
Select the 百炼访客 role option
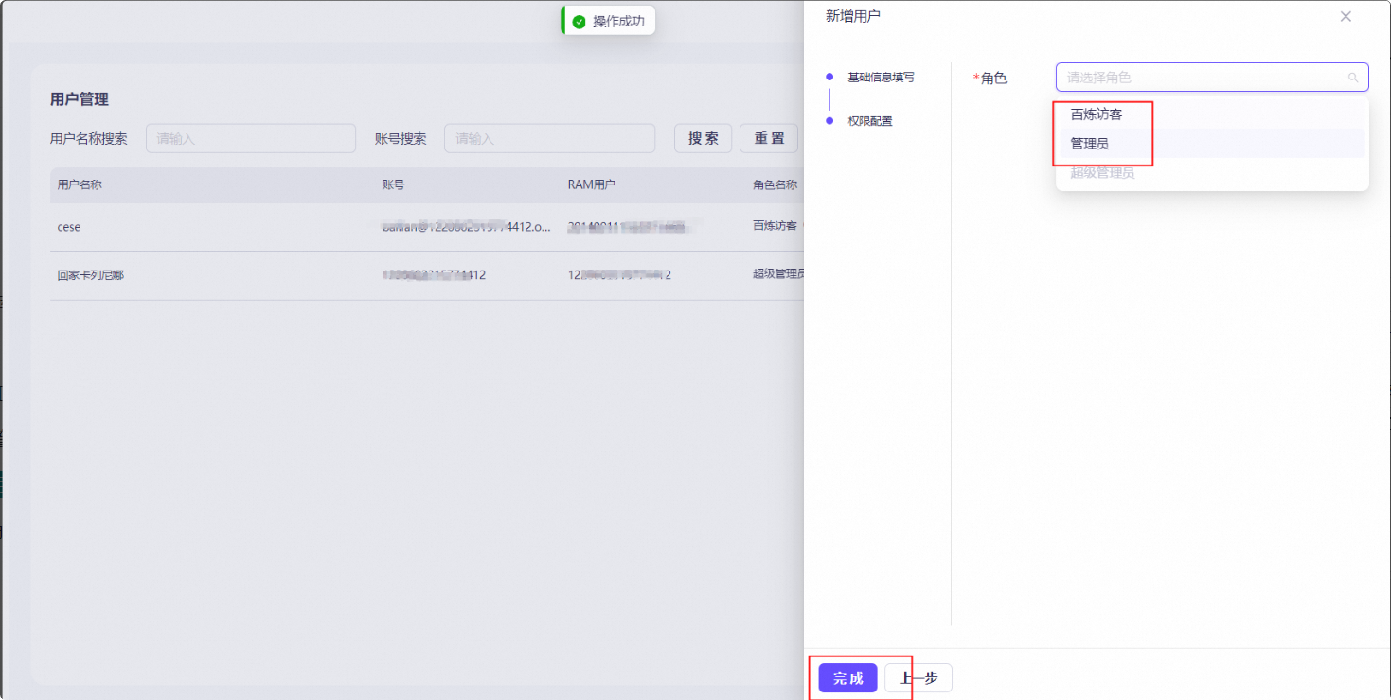1212,114
